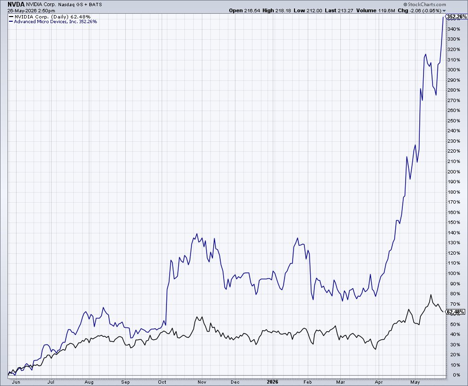Click the Chg value -2.06 (-0.95%)

(x=425, y=10)
